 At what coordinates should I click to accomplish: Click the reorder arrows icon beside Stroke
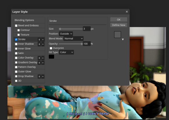click(39, 40)
